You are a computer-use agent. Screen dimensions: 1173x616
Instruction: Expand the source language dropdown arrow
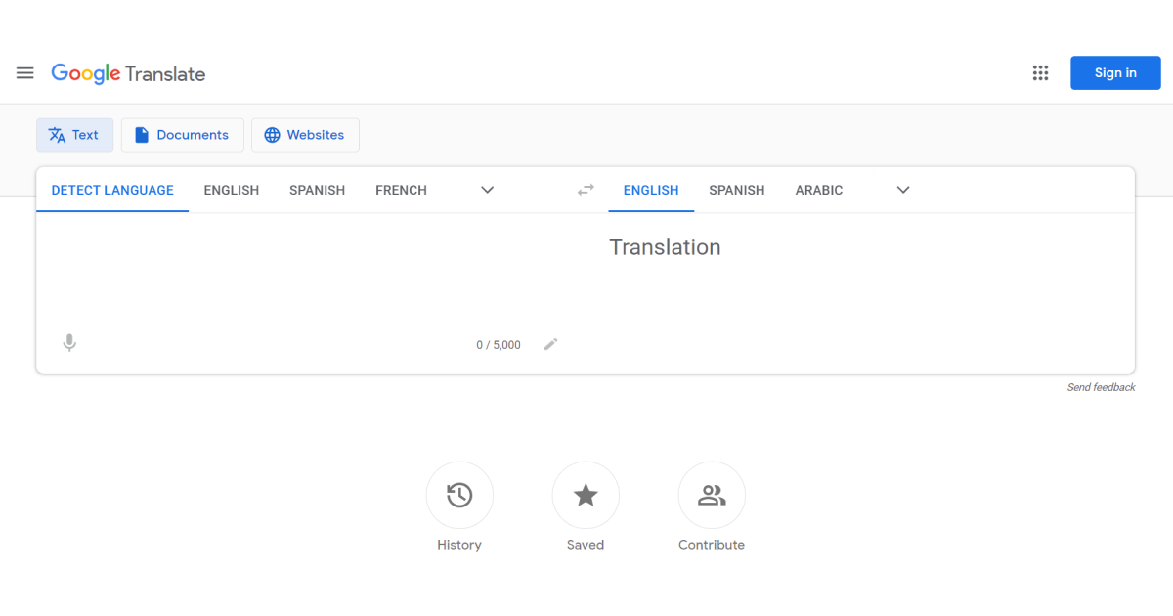487,190
